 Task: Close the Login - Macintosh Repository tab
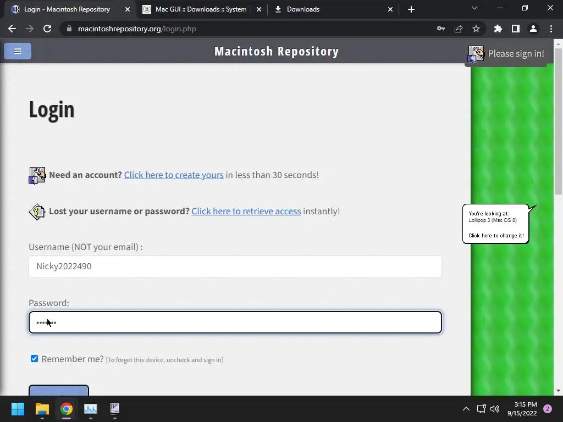click(x=128, y=9)
